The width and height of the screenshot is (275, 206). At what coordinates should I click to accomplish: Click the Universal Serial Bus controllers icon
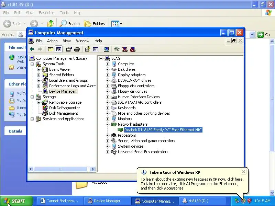coord(114,152)
